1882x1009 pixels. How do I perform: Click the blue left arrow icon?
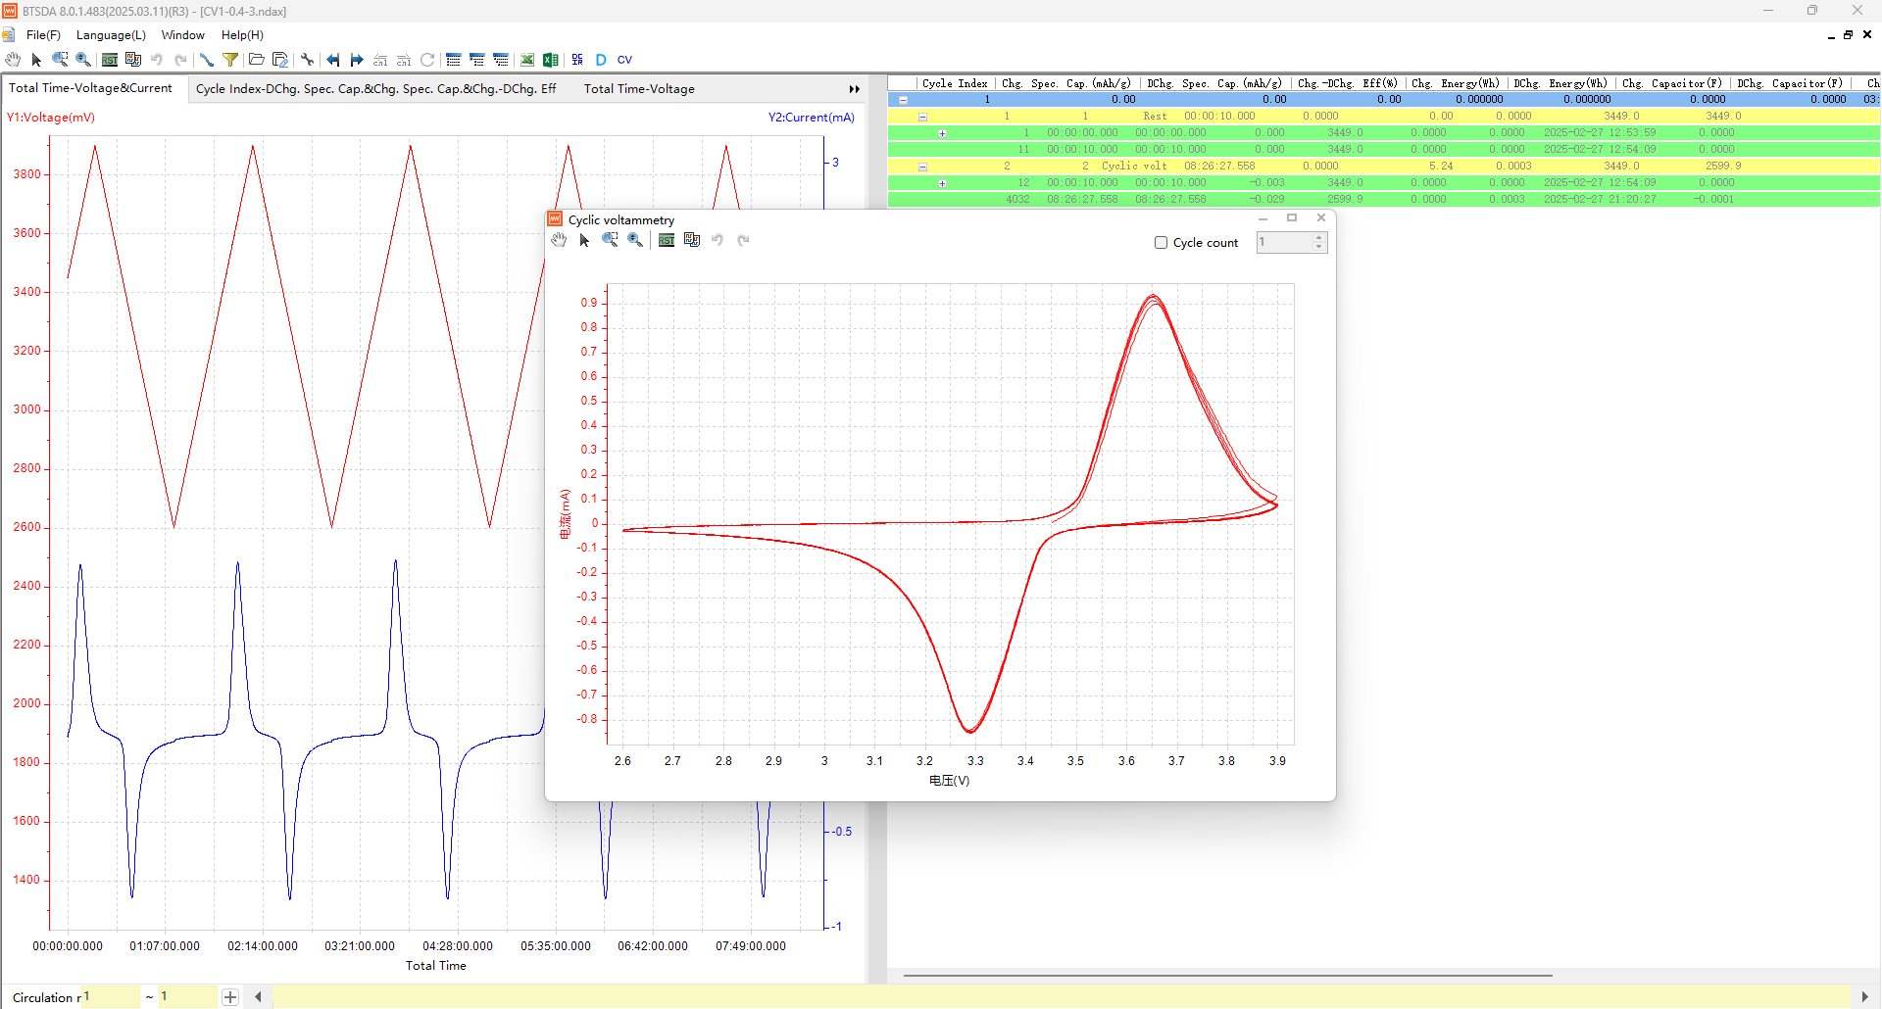[x=333, y=60]
